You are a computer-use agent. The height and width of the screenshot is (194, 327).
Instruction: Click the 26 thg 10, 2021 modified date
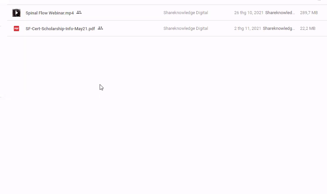(248, 13)
